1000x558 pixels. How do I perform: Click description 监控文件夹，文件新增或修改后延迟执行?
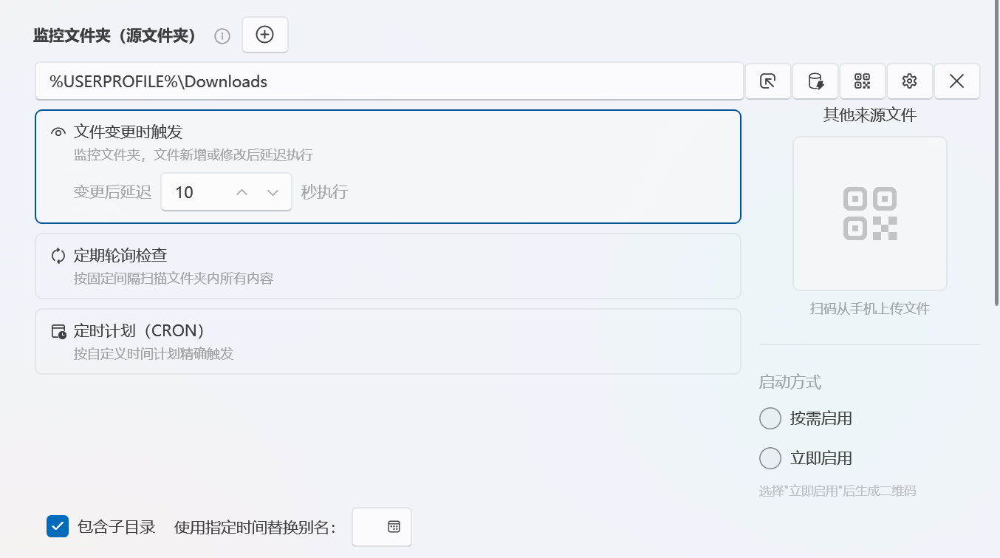click(x=194, y=155)
